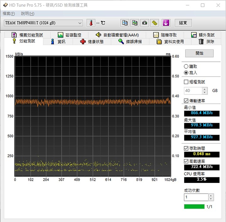Screen dimensions: 226x222
Task: Save screenshot camera icon
Action: coord(145,23)
